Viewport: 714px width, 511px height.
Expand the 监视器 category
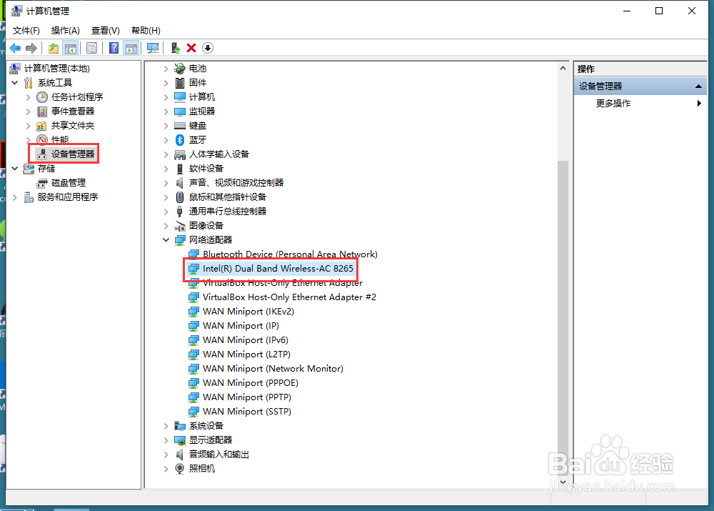[166, 111]
